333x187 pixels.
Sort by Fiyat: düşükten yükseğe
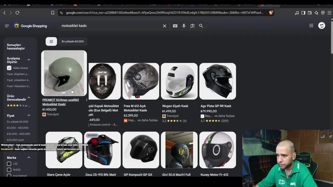(x=18, y=74)
